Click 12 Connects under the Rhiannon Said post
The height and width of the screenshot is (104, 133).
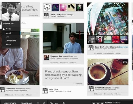pyautogui.click(x=54, y=63)
